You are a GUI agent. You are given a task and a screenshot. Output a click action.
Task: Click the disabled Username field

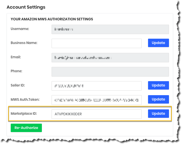pos(110,29)
